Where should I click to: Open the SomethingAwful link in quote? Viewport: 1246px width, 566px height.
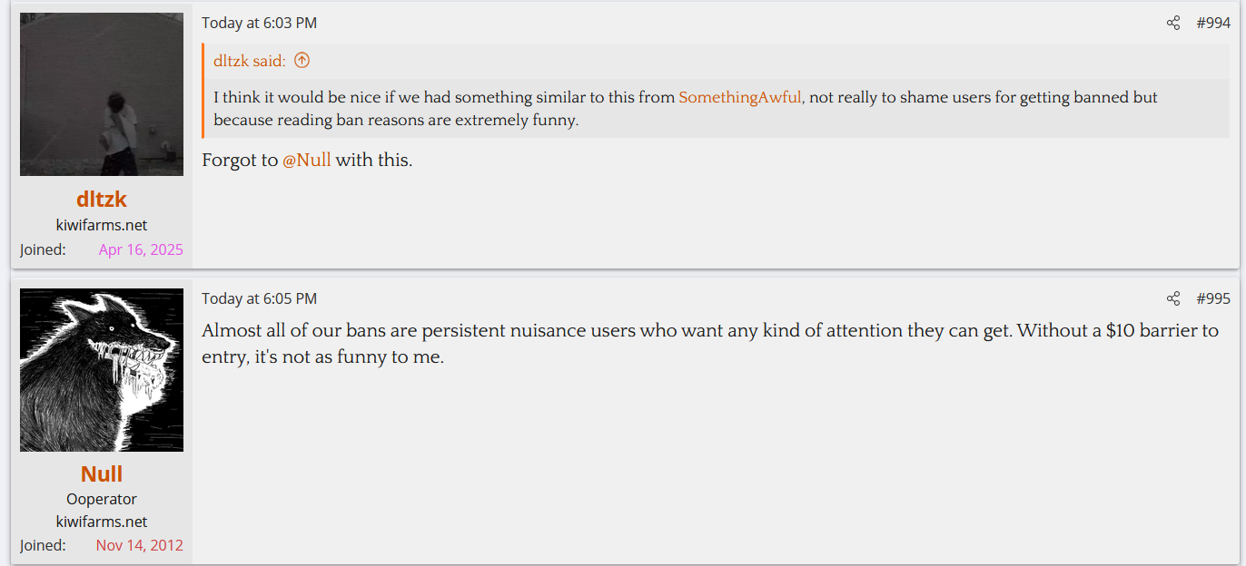coord(739,97)
